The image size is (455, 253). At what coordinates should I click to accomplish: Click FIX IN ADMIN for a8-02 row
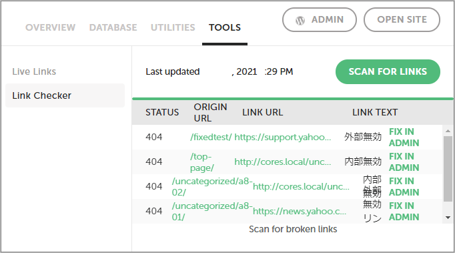404,187
